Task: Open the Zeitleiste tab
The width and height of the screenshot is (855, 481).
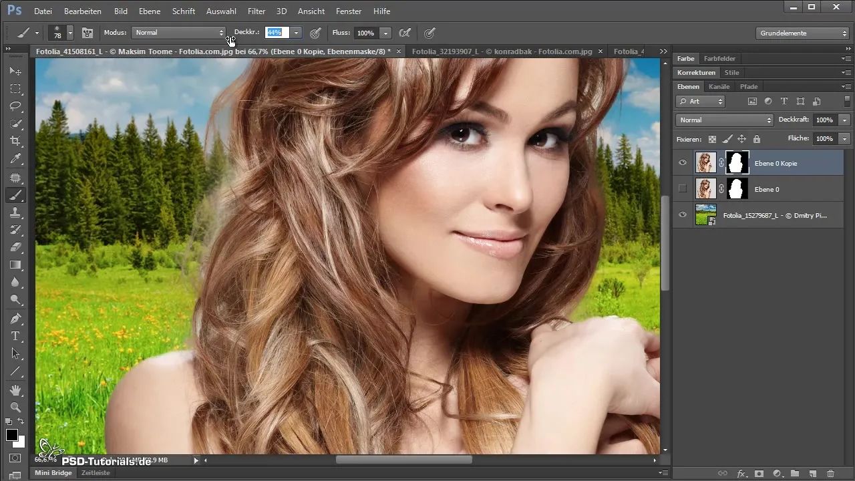Action: coord(95,472)
